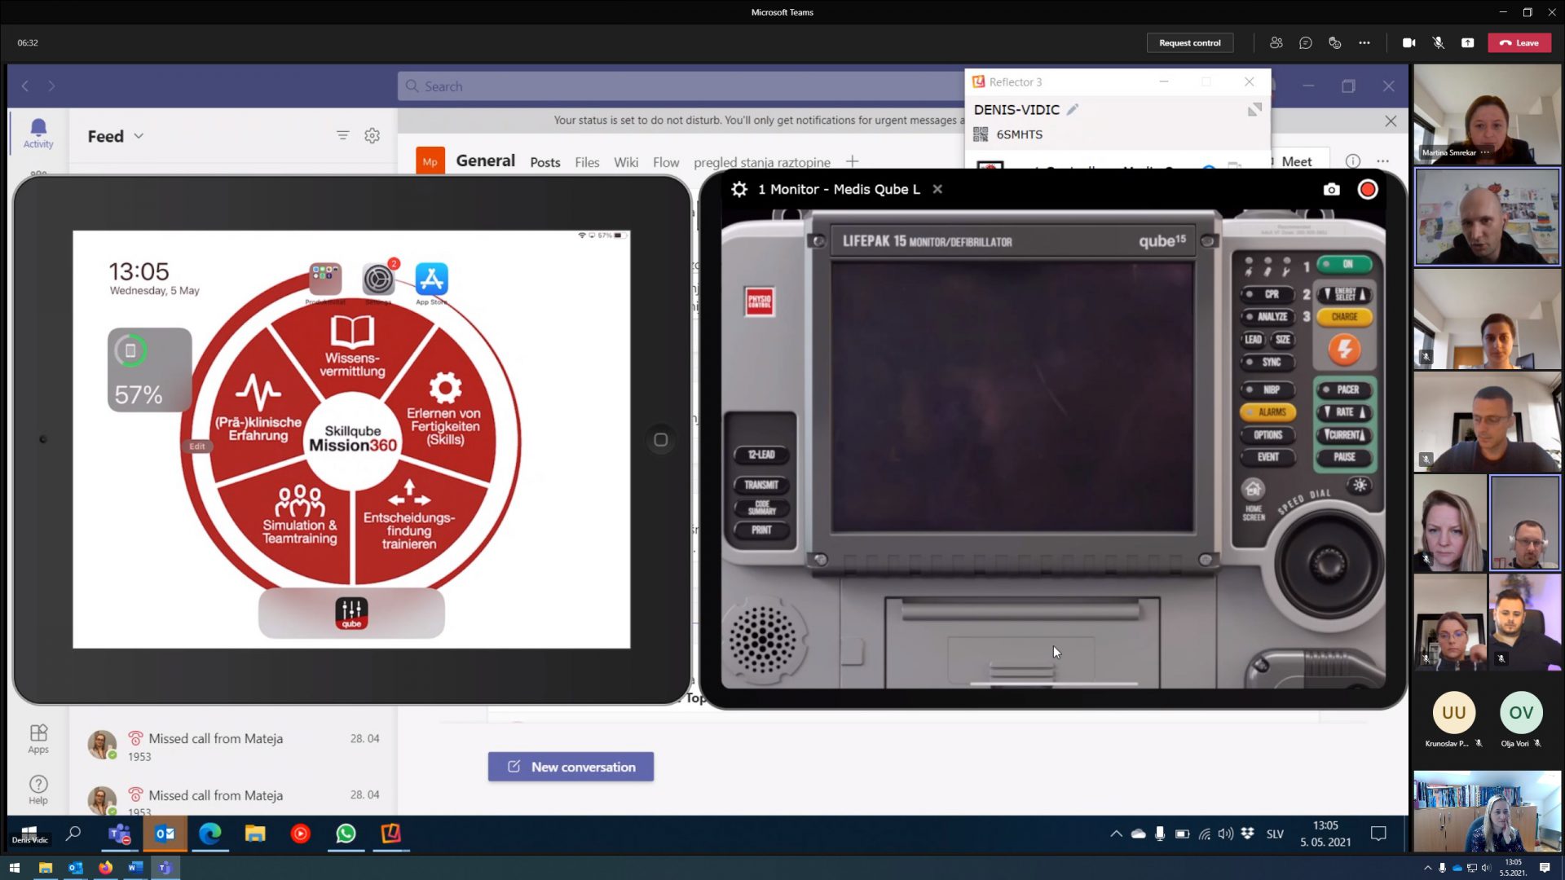Open the qube app in iPad dock
Viewport: 1565px width, 880px height.
click(351, 614)
